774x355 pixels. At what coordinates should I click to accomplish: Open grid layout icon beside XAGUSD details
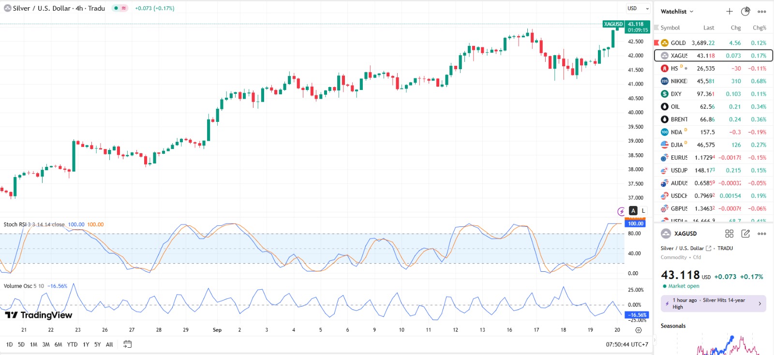[x=729, y=234]
